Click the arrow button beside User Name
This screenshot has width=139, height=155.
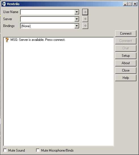[85, 12]
